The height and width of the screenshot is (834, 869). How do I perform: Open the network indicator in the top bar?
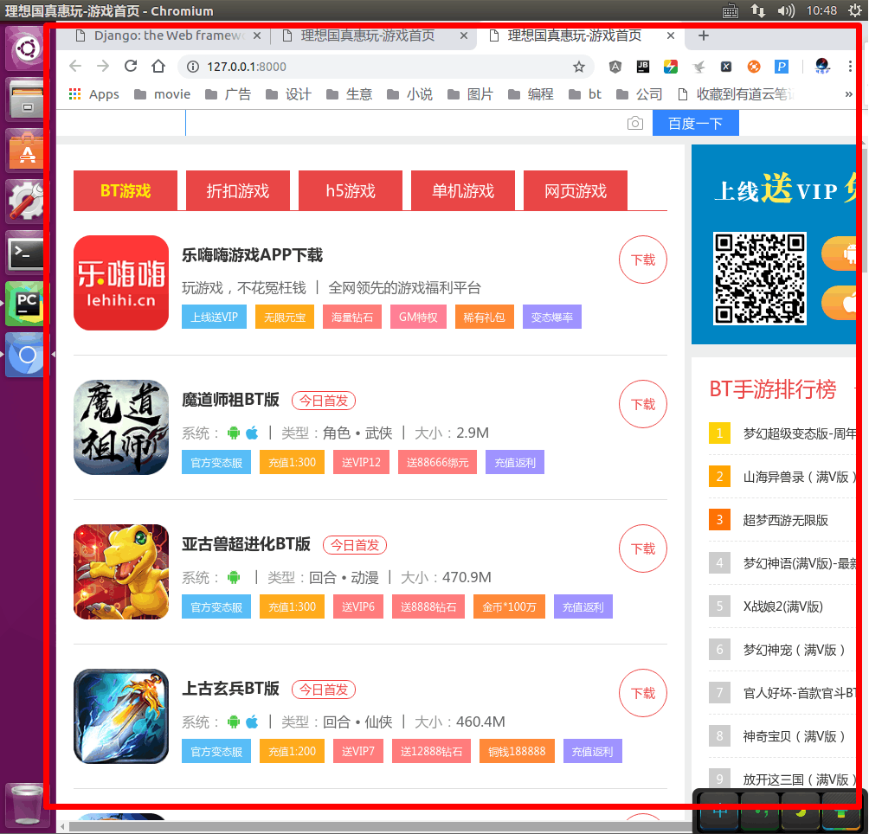pyautogui.click(x=758, y=11)
